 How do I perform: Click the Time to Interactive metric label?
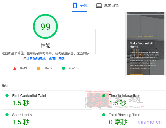tap(124, 96)
